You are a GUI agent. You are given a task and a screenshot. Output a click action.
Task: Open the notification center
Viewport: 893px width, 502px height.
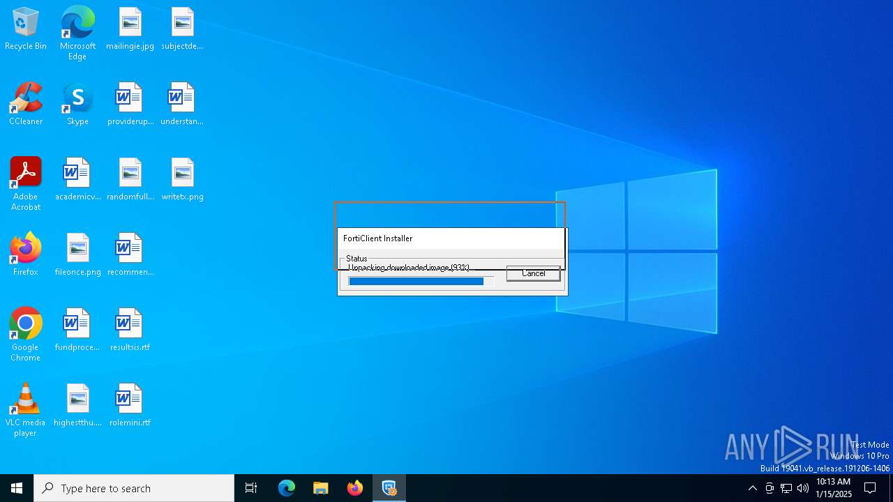[x=870, y=488]
